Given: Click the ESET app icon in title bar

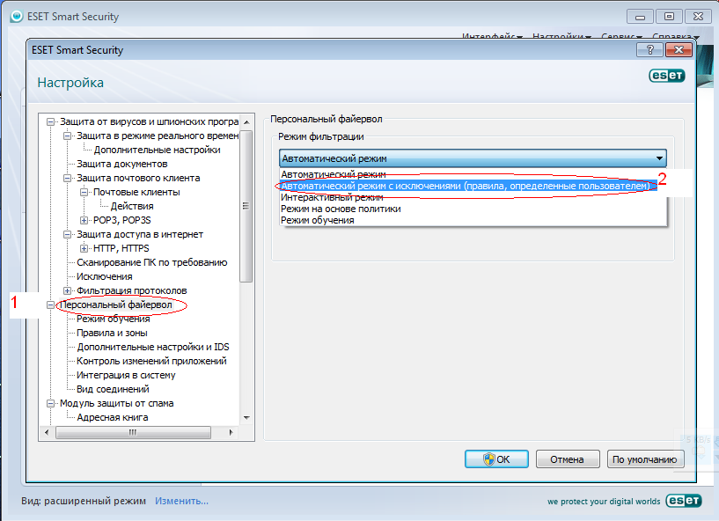Looking at the screenshot, I should point(17,17).
